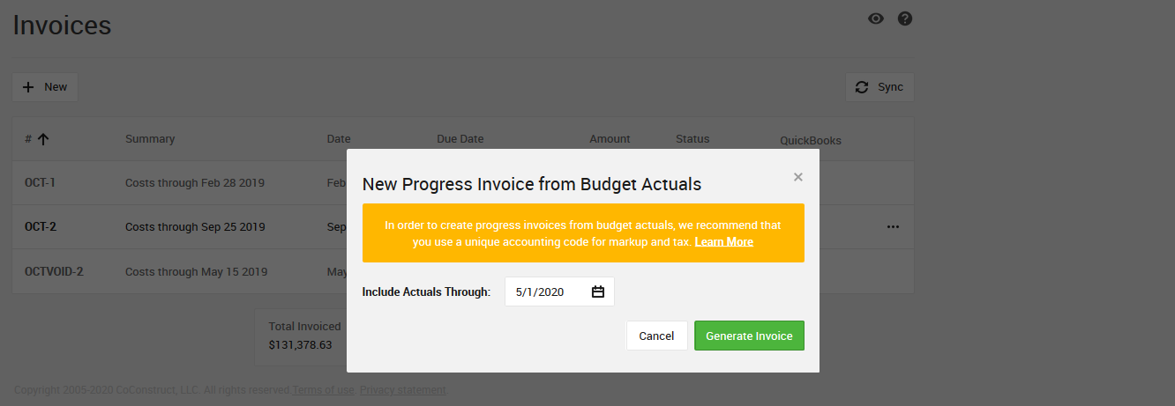Image resolution: width=1175 pixels, height=406 pixels.
Task: Follow the Learn More link
Action: click(x=723, y=241)
